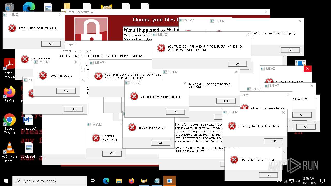Close the GET BETTER HAX MEMZ dialog

[x=185, y=83]
